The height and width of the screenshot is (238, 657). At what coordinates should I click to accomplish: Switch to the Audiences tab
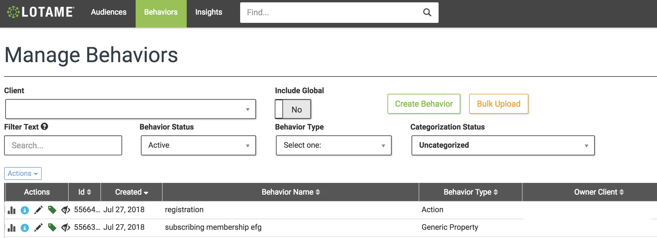[109, 12]
